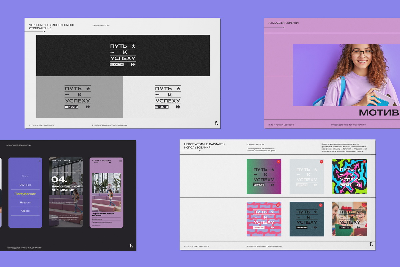
Task: Click the star icon under the 'Атмосфера бренда' heading
Action: (284, 27)
